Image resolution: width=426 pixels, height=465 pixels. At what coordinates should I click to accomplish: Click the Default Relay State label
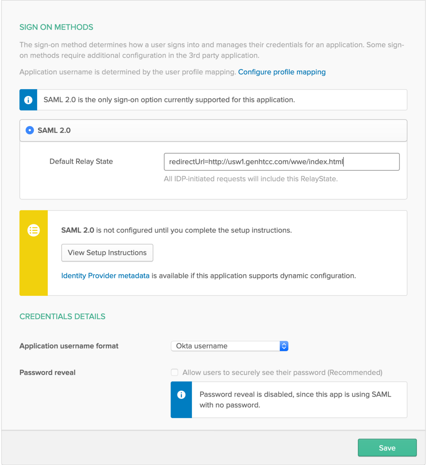click(x=81, y=161)
